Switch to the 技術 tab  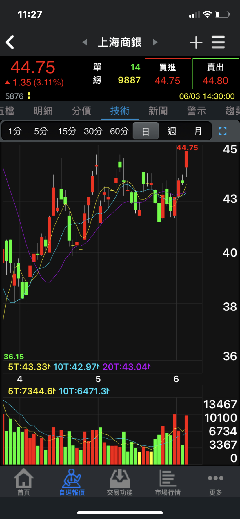tap(120, 111)
